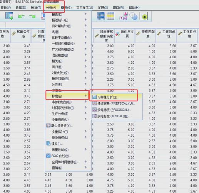199x193 pixels.
Task: Expand the 相关 submenu arrow
Action: pyautogui.click(x=86, y=61)
